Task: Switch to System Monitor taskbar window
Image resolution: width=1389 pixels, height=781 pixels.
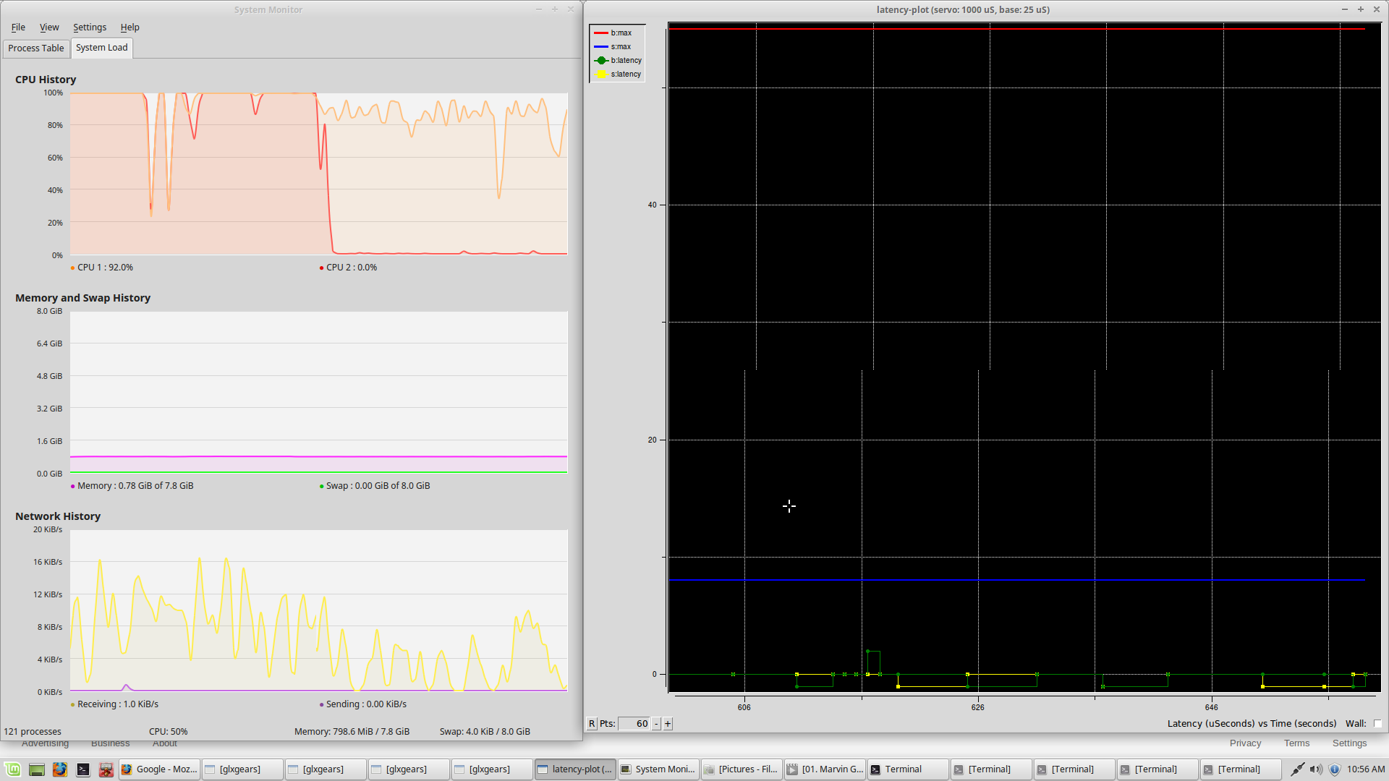Action: tap(658, 769)
